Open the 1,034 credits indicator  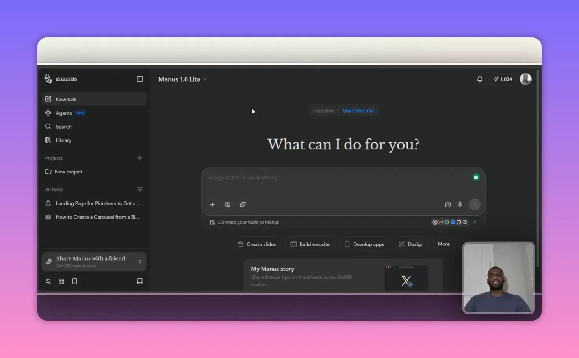(x=503, y=79)
